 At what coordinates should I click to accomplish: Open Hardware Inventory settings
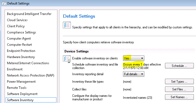[x=21, y=57]
